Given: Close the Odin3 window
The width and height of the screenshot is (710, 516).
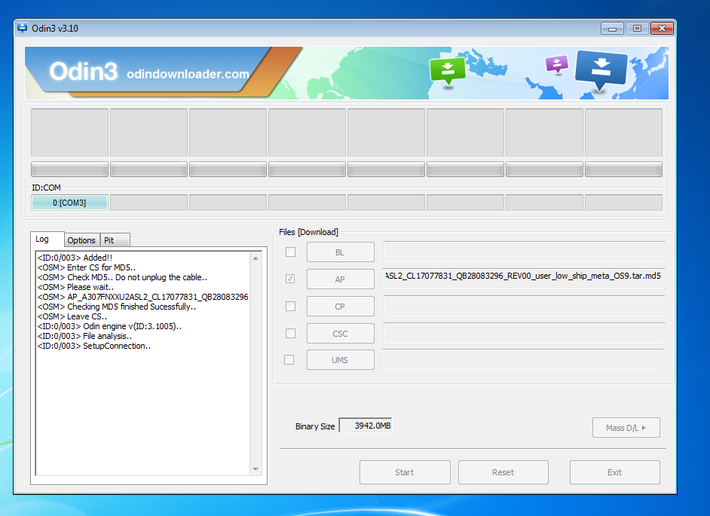Looking at the screenshot, I should click(x=662, y=29).
